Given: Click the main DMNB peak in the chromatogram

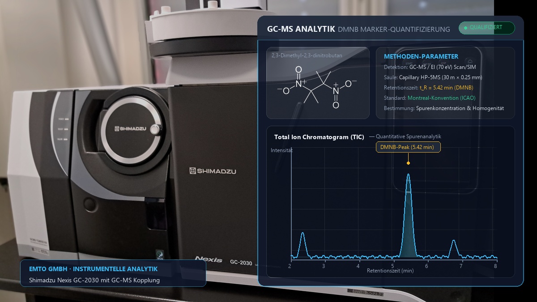Looking at the screenshot, I should (408, 215).
